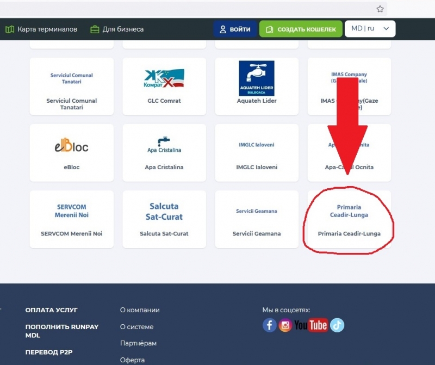Viewport: 435px width, 365px height.
Task: Go to Оплата услуг footer link
Action: click(52, 310)
